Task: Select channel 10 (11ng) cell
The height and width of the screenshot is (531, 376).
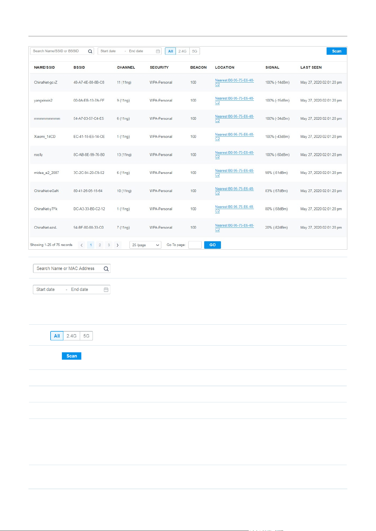Action: pyautogui.click(x=124, y=191)
